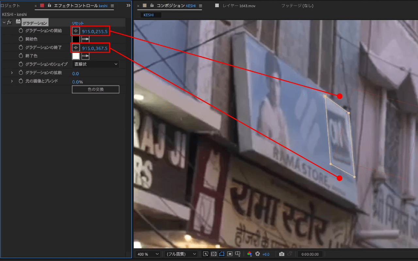Image resolution: width=418 pixels, height=261 pixels.
Task: Select the effect name グラデーション
Action: point(35,23)
